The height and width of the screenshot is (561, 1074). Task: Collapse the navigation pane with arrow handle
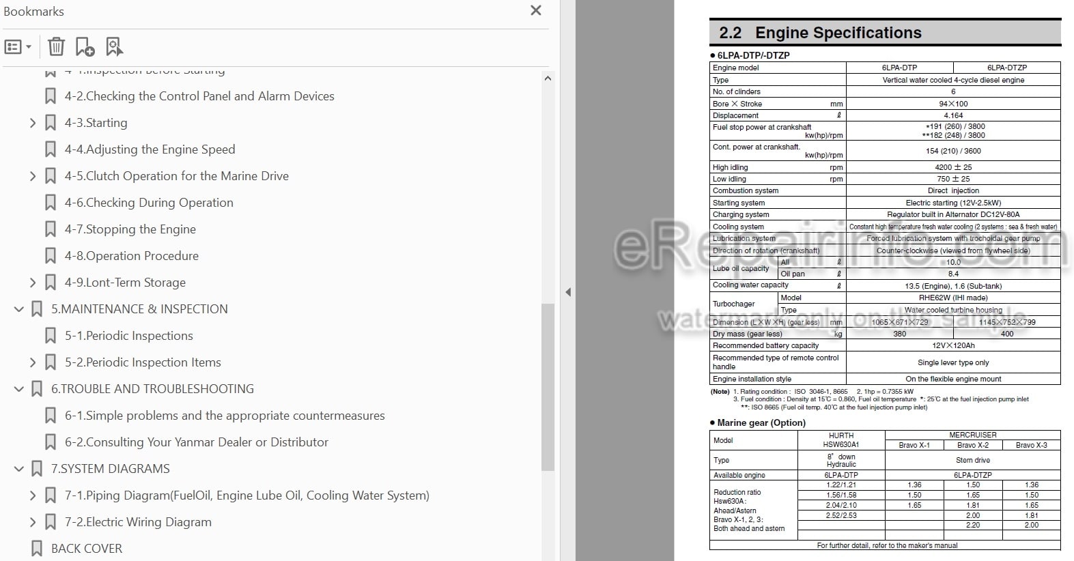568,292
